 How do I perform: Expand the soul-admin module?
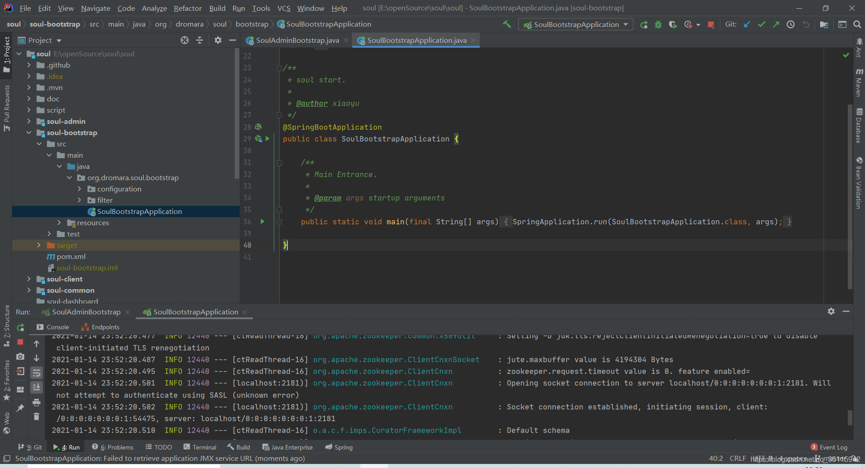pyautogui.click(x=29, y=121)
